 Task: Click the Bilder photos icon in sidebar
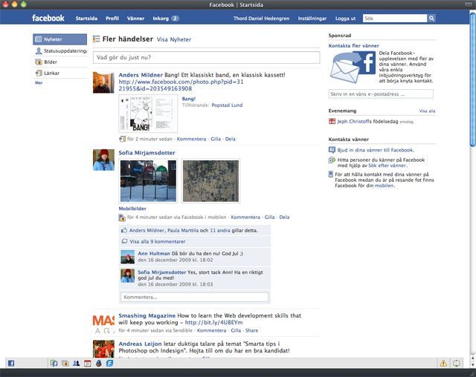point(39,62)
